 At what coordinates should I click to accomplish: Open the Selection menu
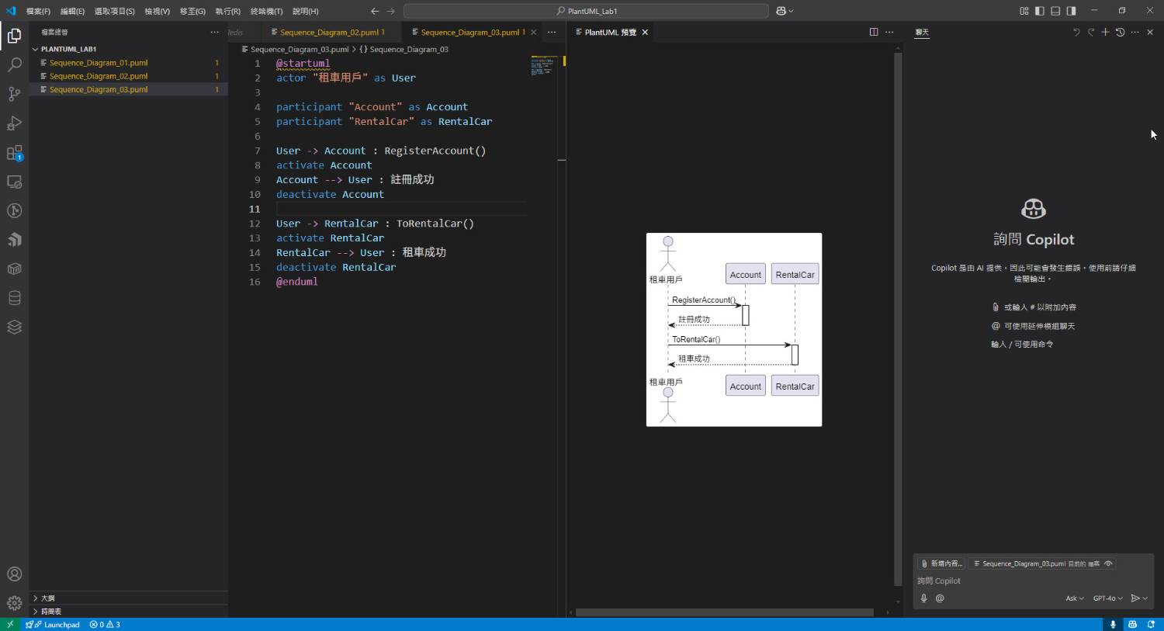pyautogui.click(x=114, y=11)
